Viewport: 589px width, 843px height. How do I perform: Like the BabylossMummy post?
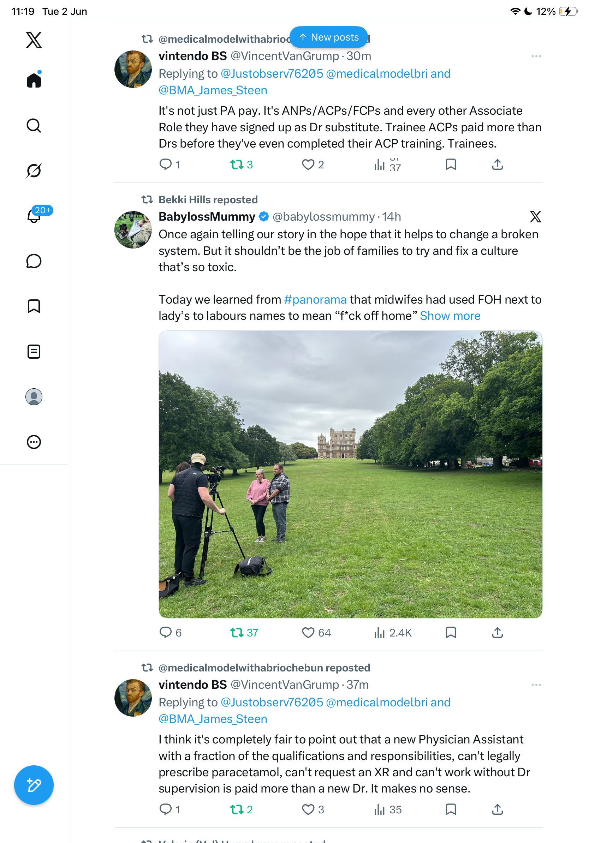[308, 633]
